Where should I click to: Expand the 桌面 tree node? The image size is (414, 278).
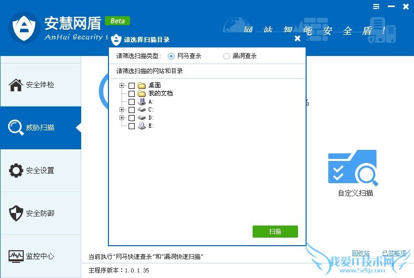pyautogui.click(x=122, y=85)
